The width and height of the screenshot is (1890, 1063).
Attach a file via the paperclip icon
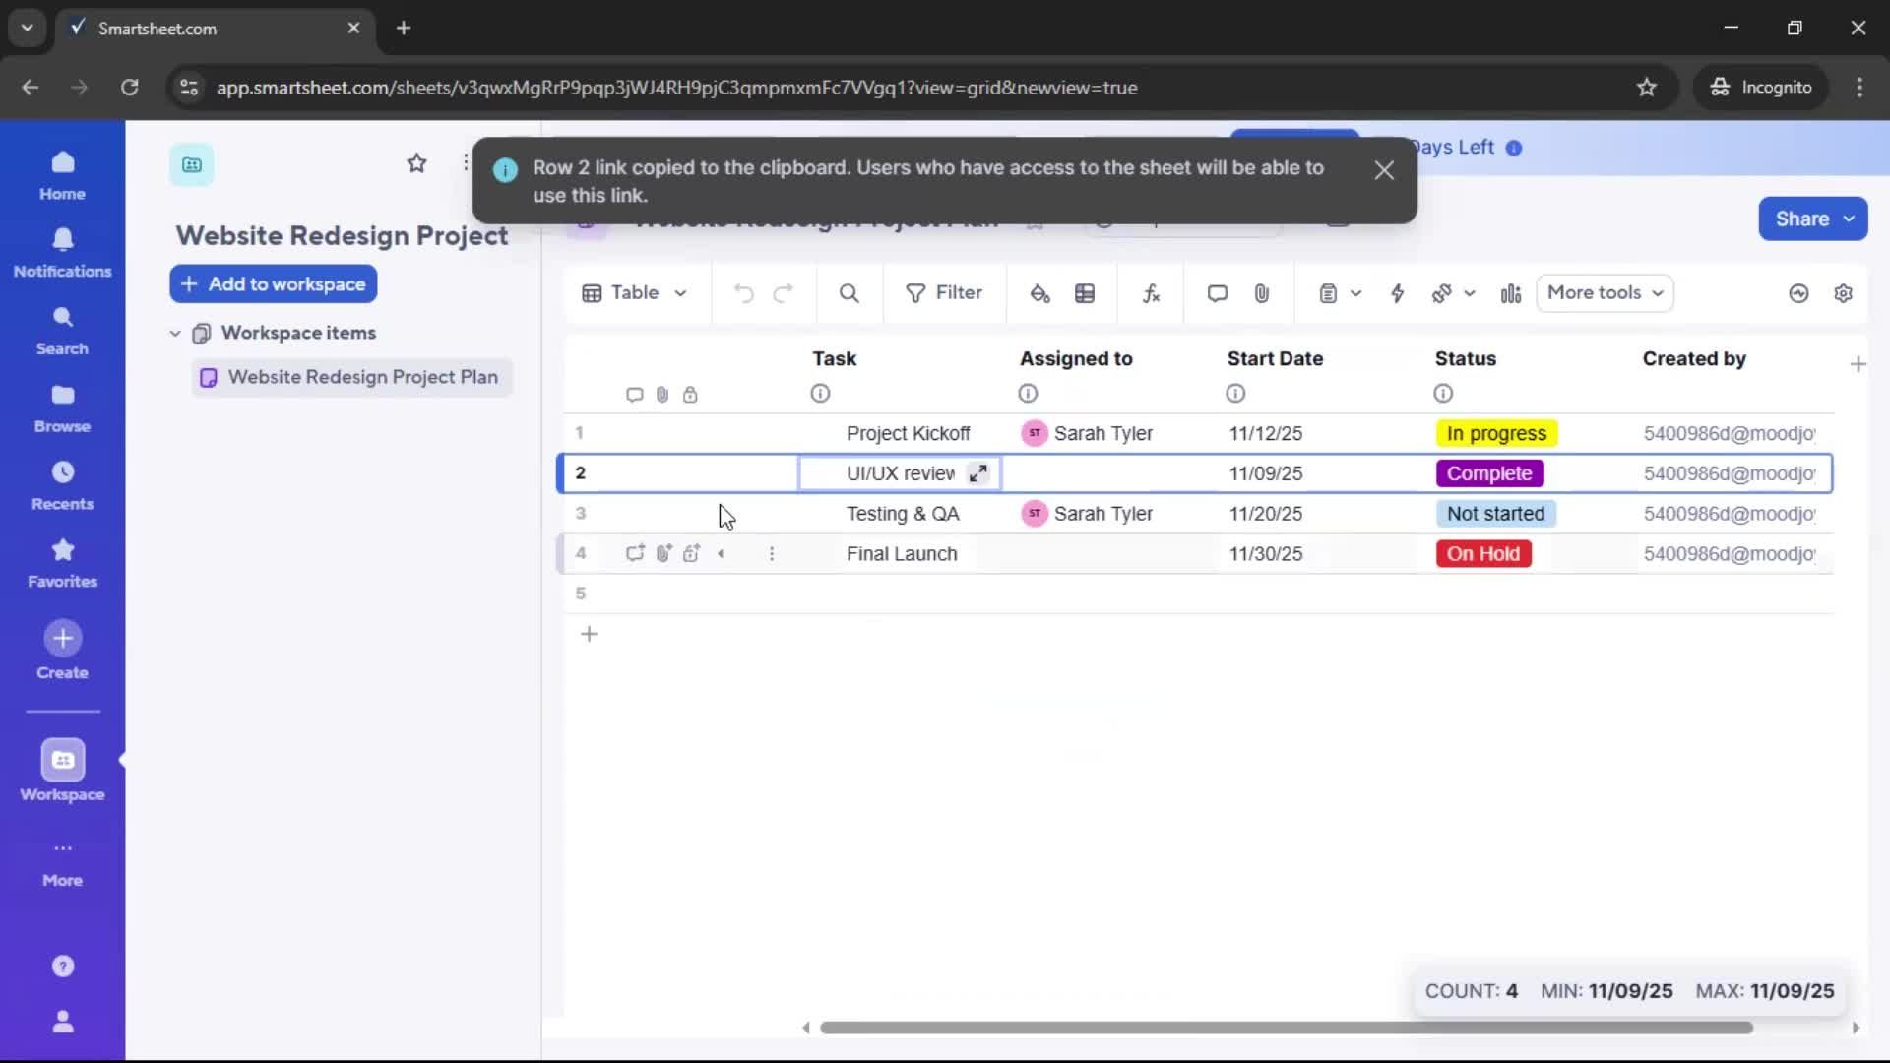(x=1263, y=293)
